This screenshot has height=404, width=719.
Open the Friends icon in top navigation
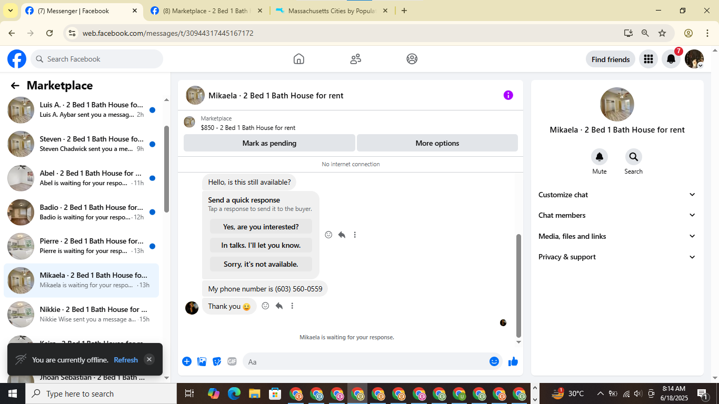pyautogui.click(x=356, y=59)
